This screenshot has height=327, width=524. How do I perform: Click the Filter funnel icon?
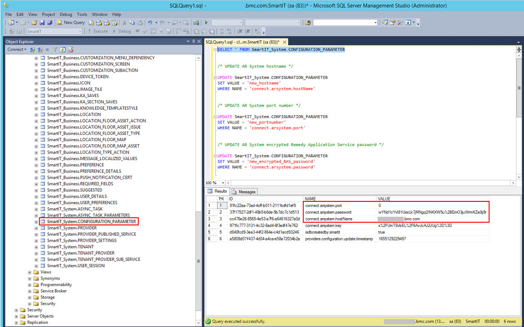(x=55, y=49)
